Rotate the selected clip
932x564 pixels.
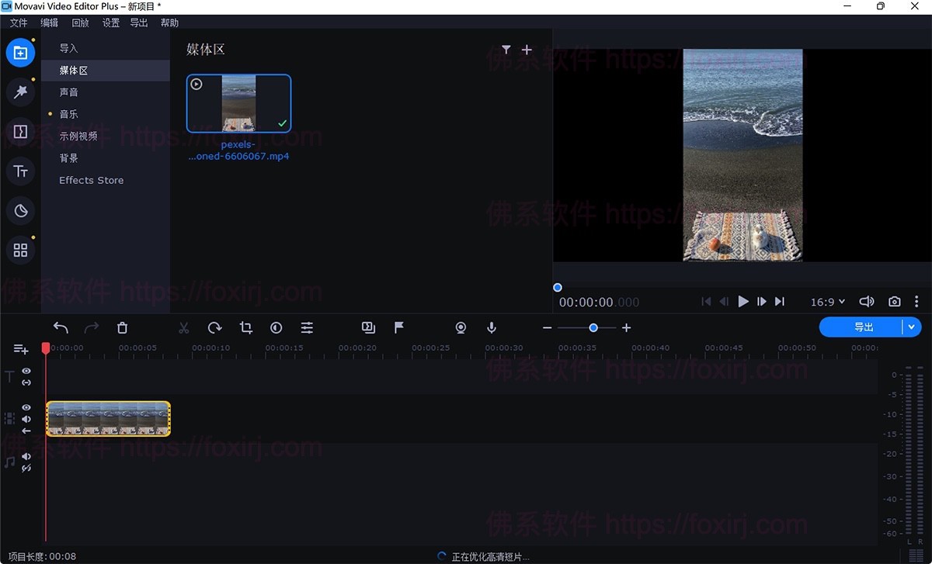click(214, 327)
